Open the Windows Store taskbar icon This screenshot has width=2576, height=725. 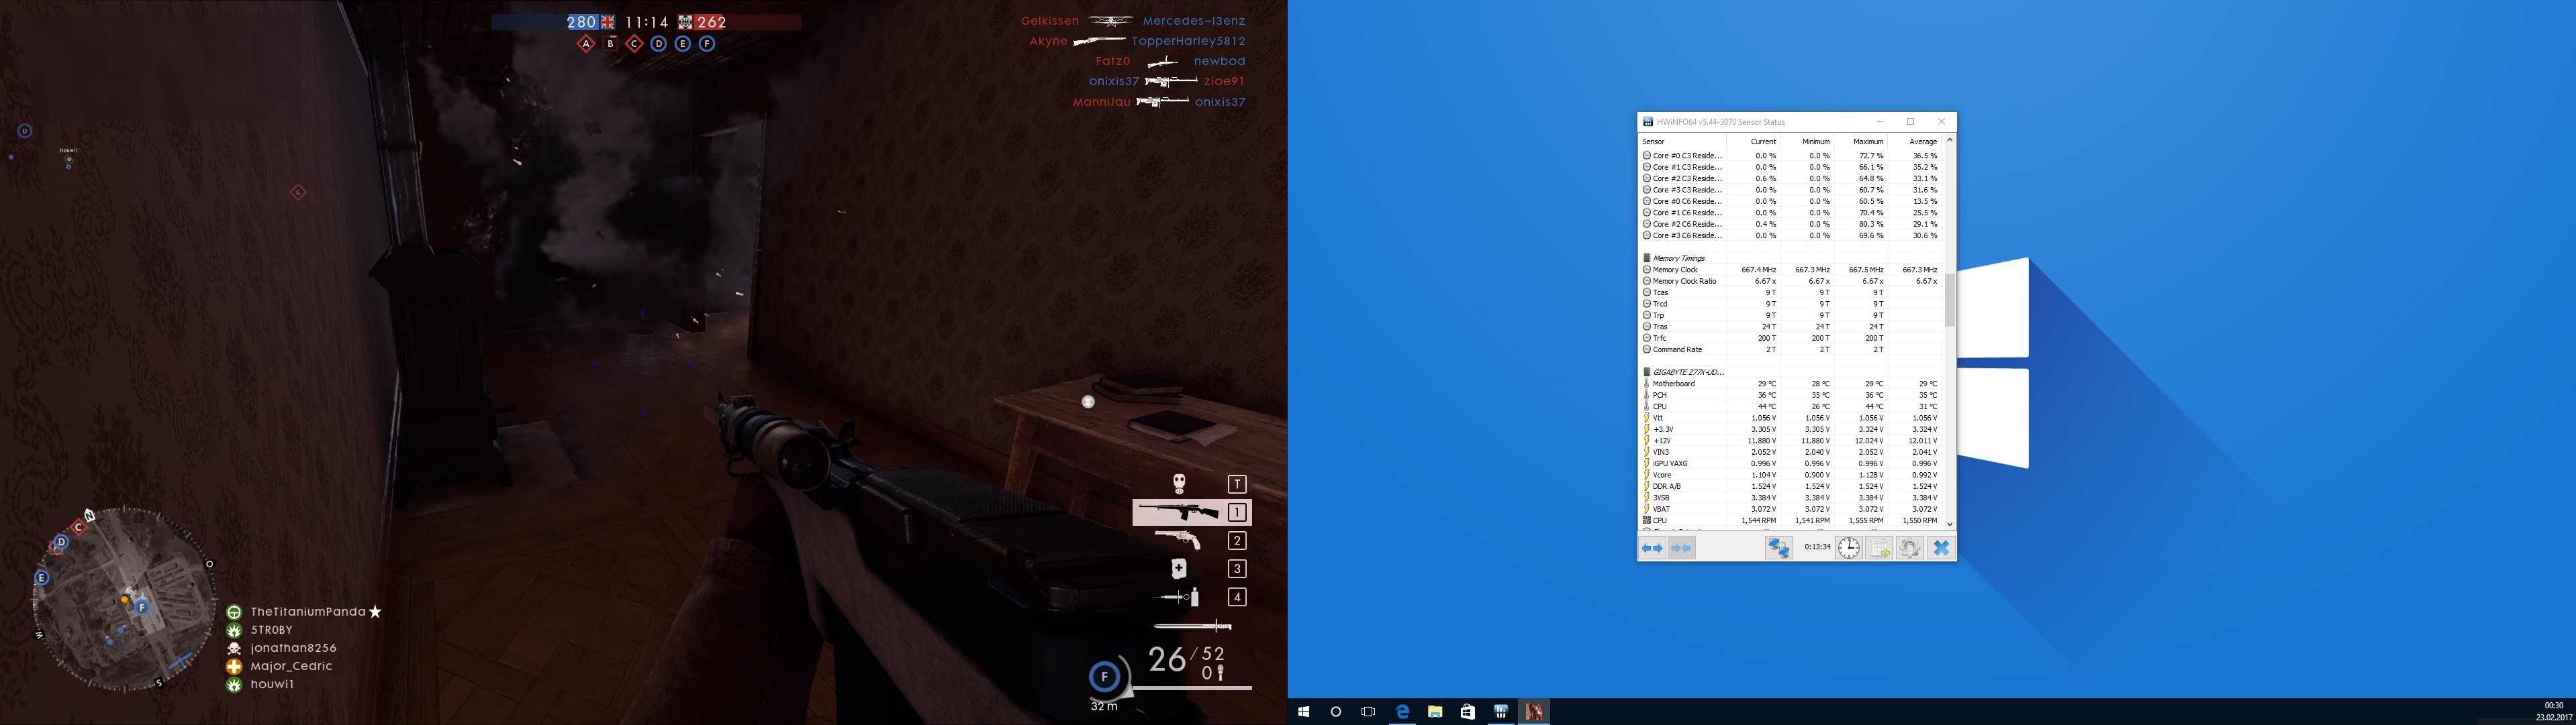tap(1467, 711)
